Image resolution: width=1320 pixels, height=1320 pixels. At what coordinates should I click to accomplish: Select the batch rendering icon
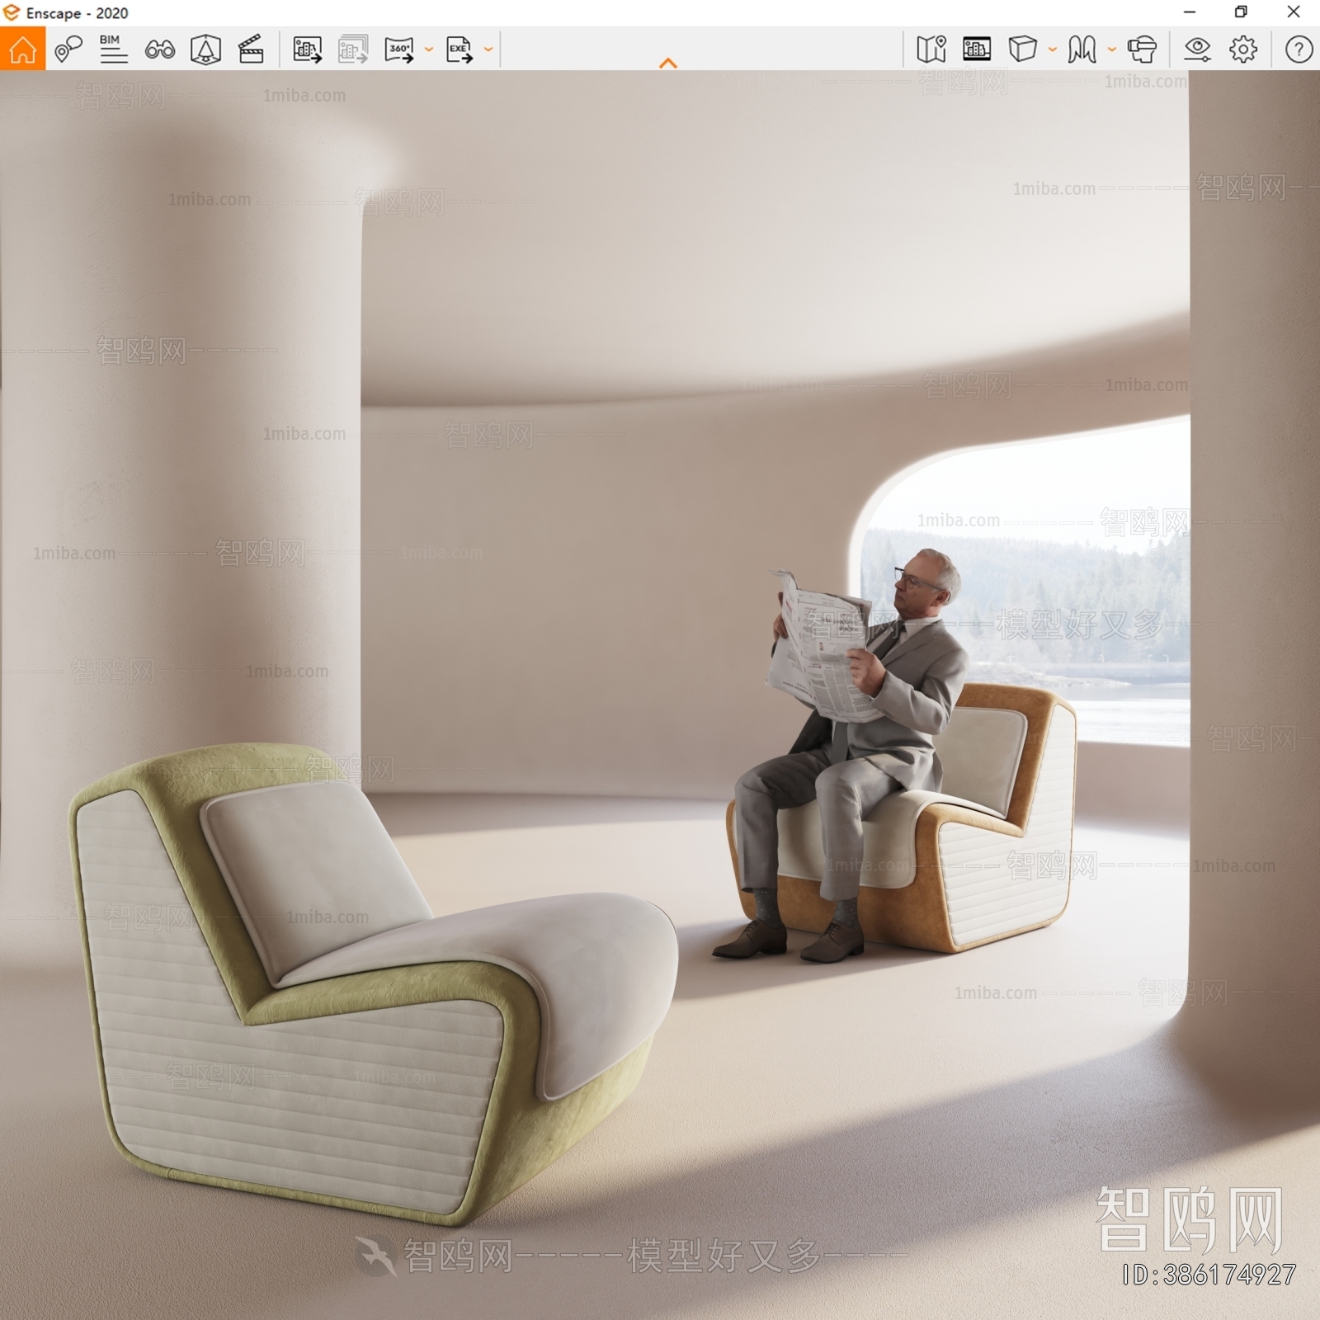(353, 49)
